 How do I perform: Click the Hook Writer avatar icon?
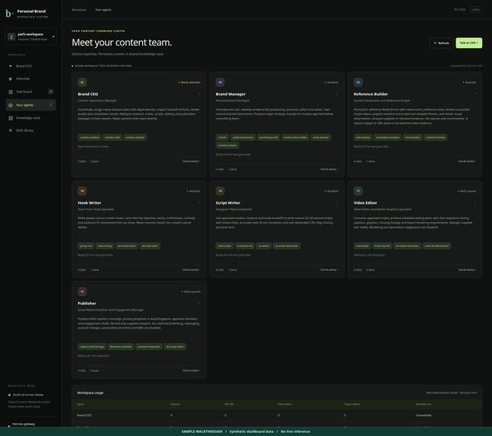click(82, 191)
